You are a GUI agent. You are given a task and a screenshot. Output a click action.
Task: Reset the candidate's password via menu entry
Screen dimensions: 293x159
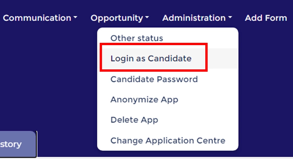[154, 79]
